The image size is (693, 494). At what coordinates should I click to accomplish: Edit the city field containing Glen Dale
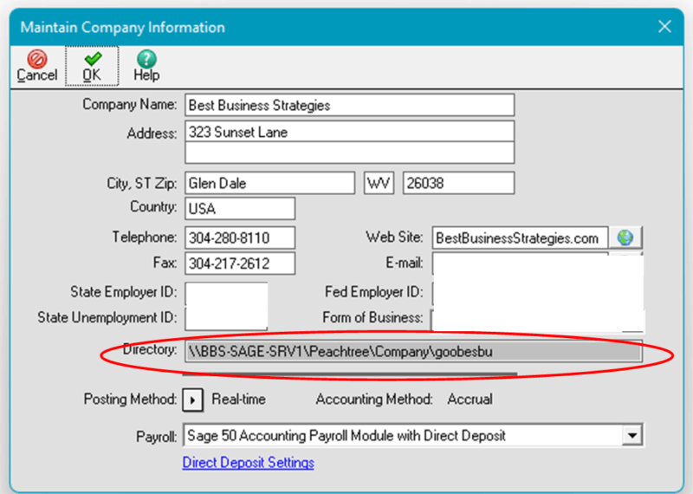(269, 184)
